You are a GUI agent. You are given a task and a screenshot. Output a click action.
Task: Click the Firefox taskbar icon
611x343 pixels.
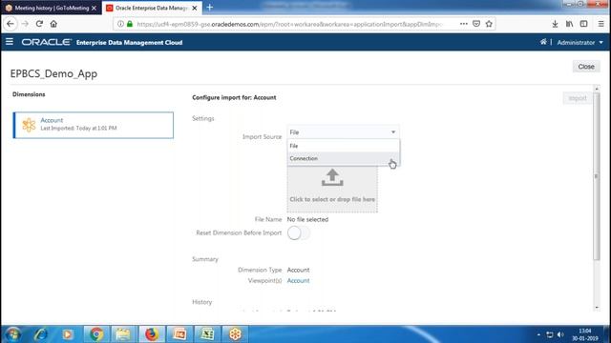pos(152,334)
